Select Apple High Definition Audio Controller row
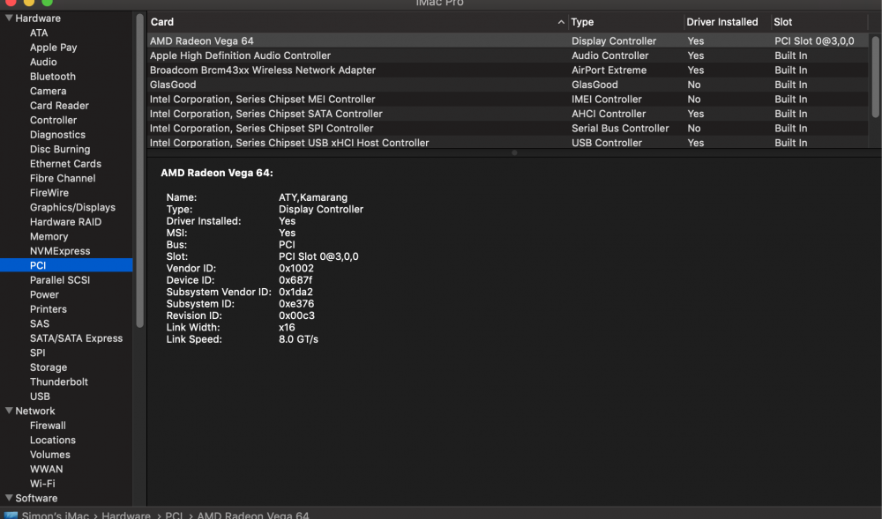 (x=508, y=55)
